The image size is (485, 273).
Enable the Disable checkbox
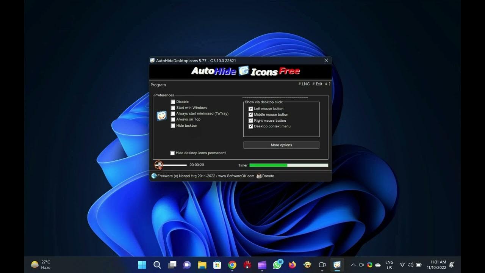(173, 102)
